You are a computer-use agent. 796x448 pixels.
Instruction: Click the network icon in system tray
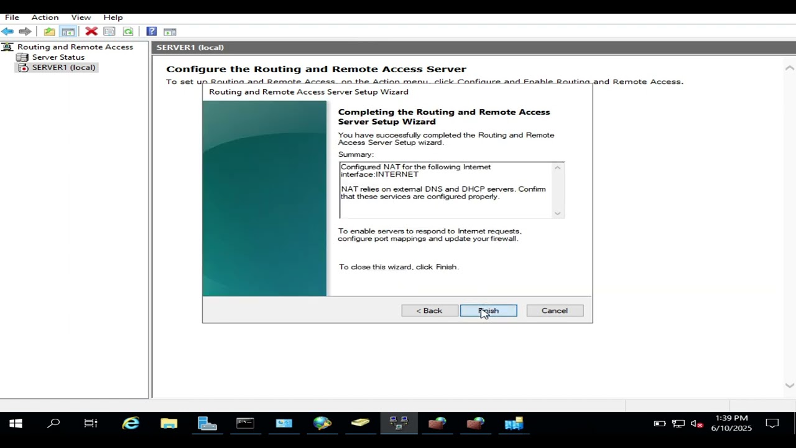(678, 424)
